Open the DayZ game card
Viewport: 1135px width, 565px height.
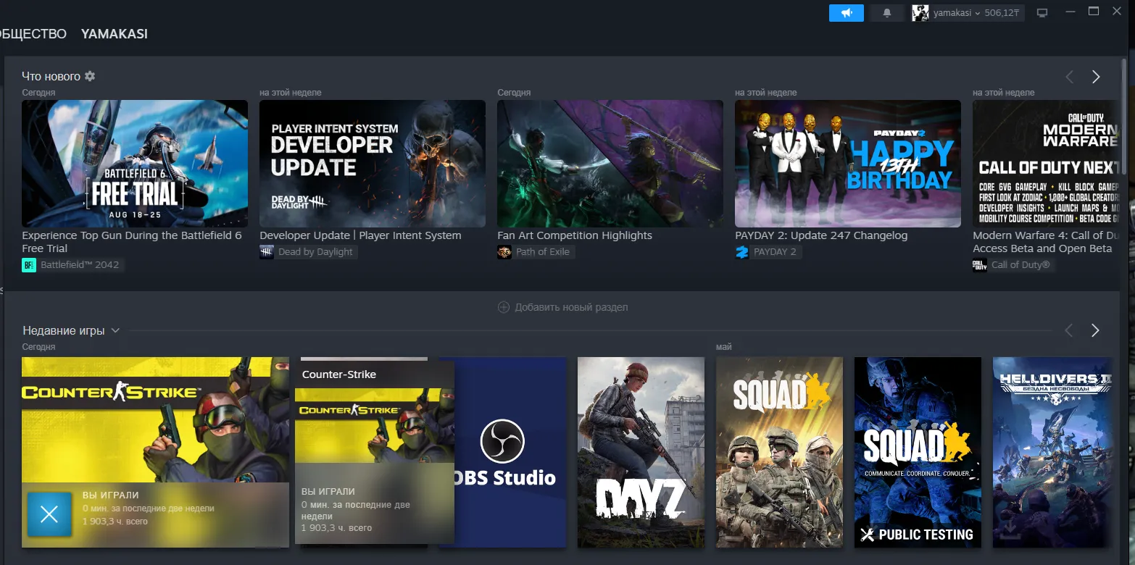[x=641, y=452]
